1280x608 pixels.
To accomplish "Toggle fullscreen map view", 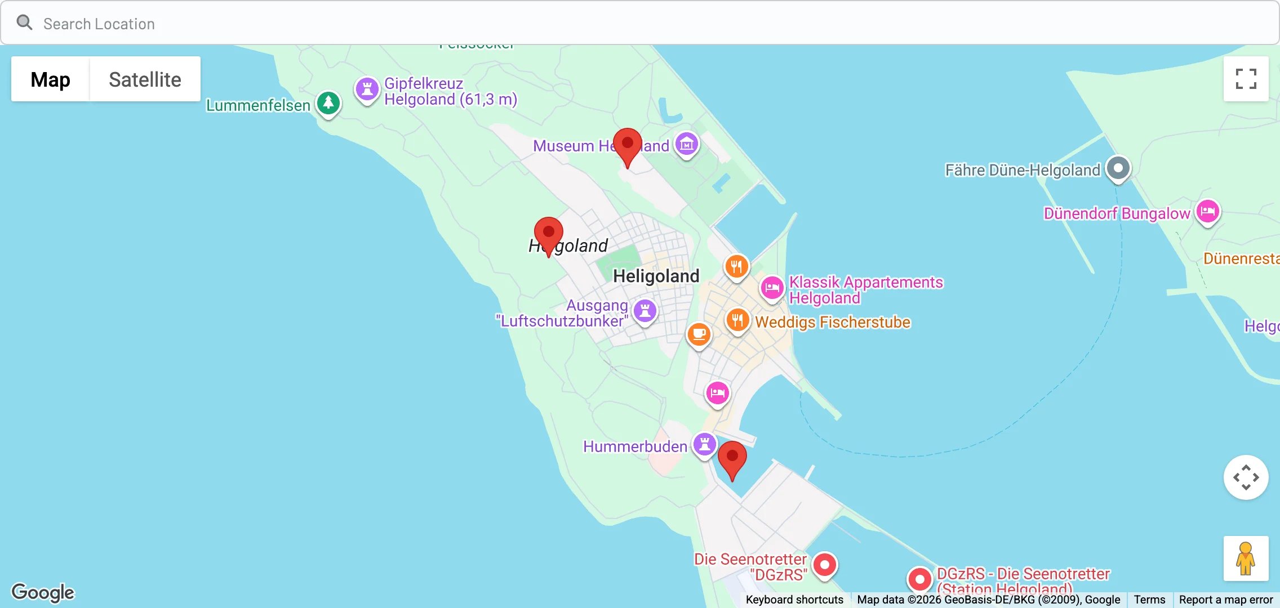I will pyautogui.click(x=1246, y=79).
